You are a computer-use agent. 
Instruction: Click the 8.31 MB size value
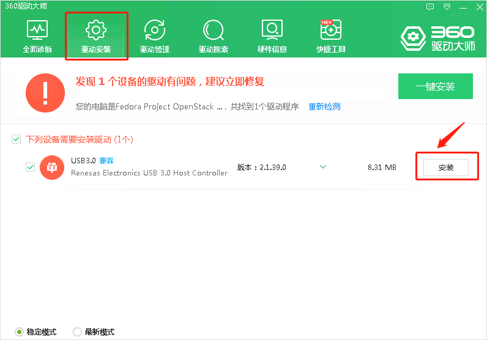pos(382,168)
